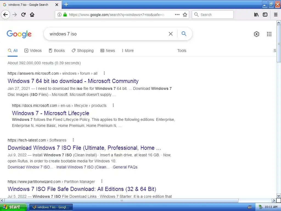Screen dimensions: 281x211
Task: Click the windows 7 iso taskbar button
Action: (x=51, y=207)
